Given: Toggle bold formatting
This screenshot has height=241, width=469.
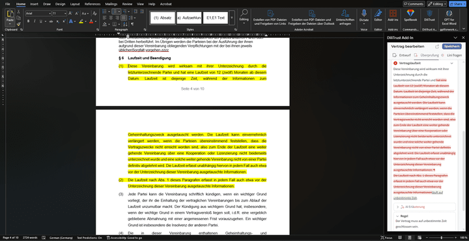Looking at the screenshot, I should click(x=29, y=21).
